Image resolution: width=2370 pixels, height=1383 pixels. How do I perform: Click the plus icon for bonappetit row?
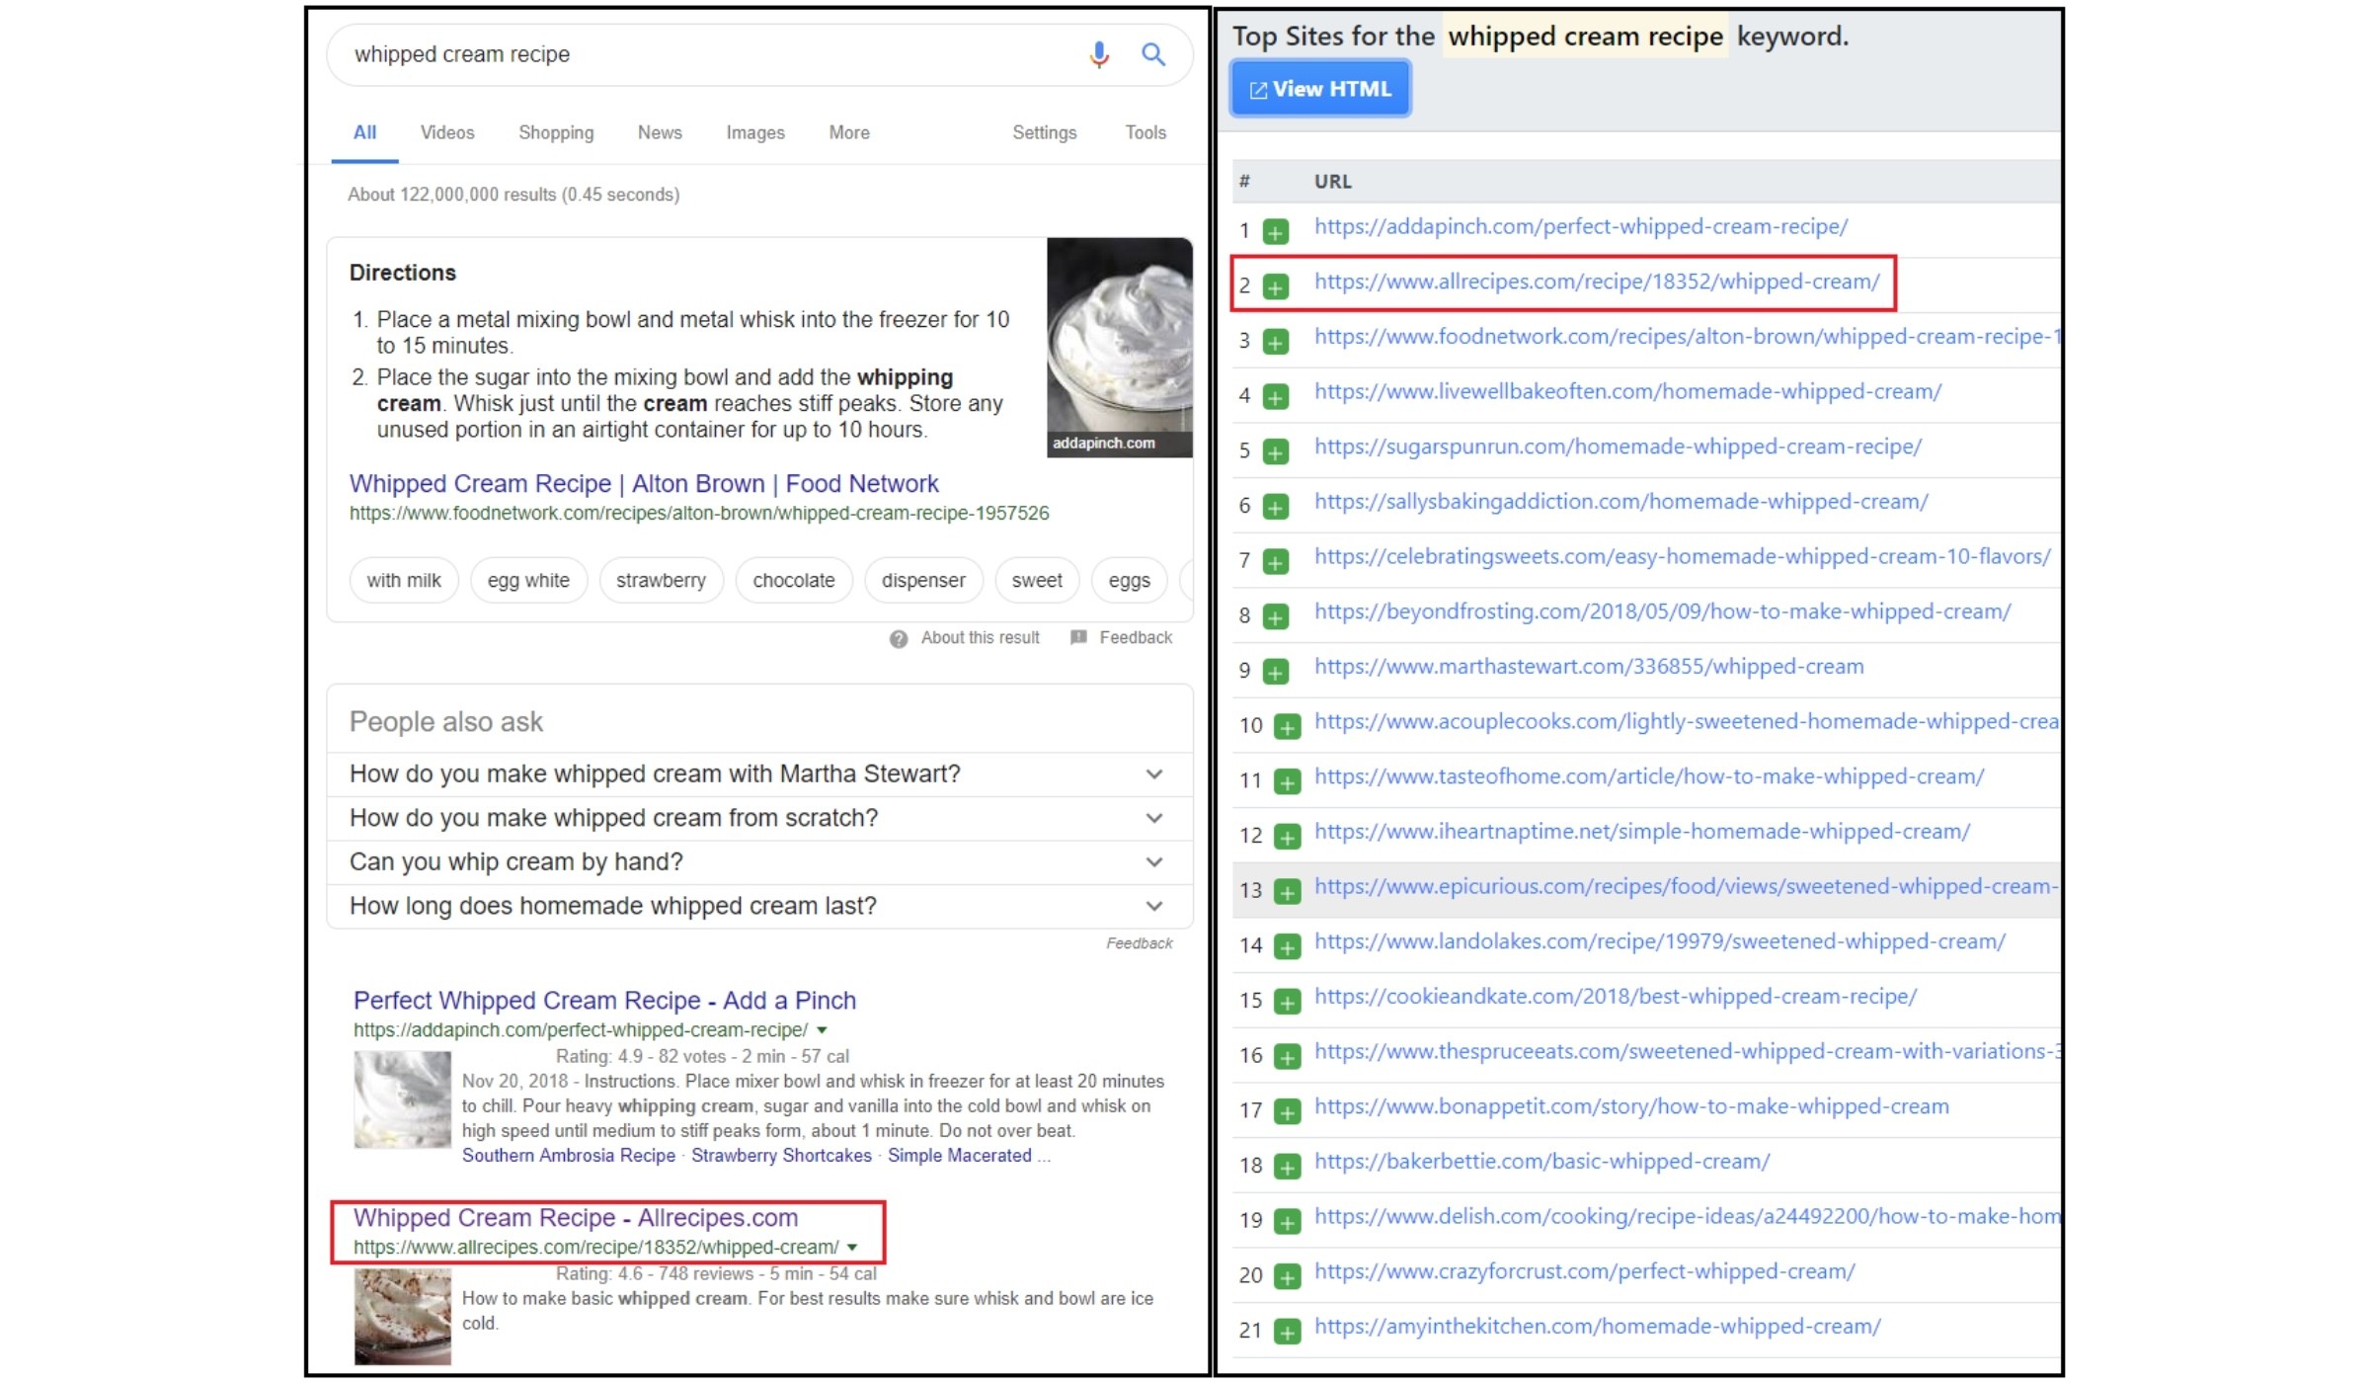pos(1287,1112)
